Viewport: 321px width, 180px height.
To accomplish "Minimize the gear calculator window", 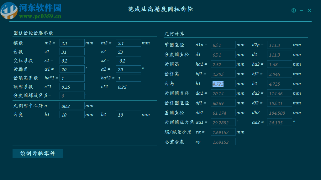I will 302,10.
